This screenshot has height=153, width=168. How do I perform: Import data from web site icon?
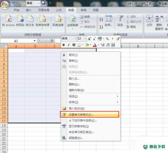20,18
